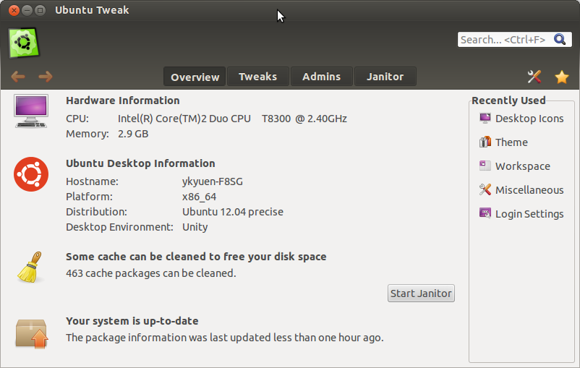Screen dimensions: 580x368
Task: Select the Janitor tab
Action: click(385, 77)
